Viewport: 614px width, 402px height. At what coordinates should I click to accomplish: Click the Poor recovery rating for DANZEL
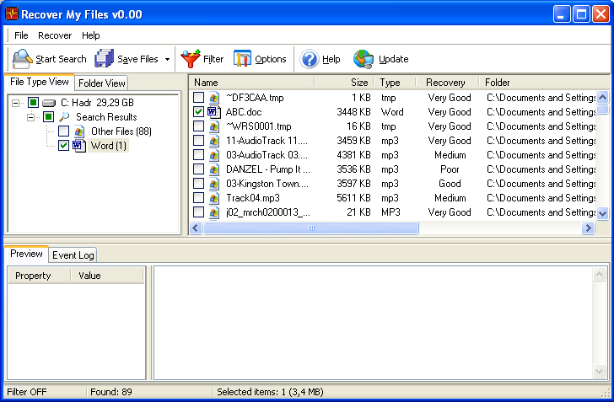pyautogui.click(x=450, y=169)
